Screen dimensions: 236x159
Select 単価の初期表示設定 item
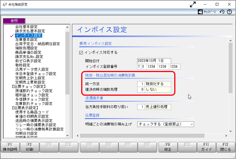pos(32,116)
